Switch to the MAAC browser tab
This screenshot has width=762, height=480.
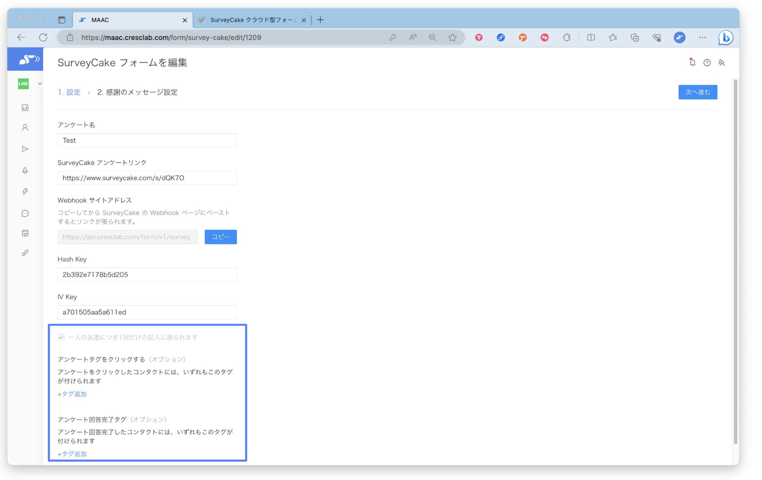click(132, 20)
